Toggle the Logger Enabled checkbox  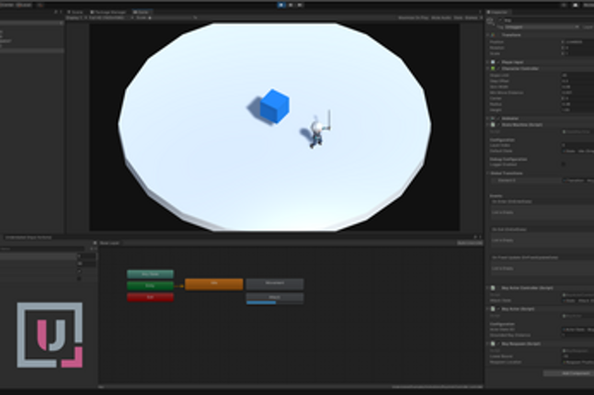(x=563, y=164)
